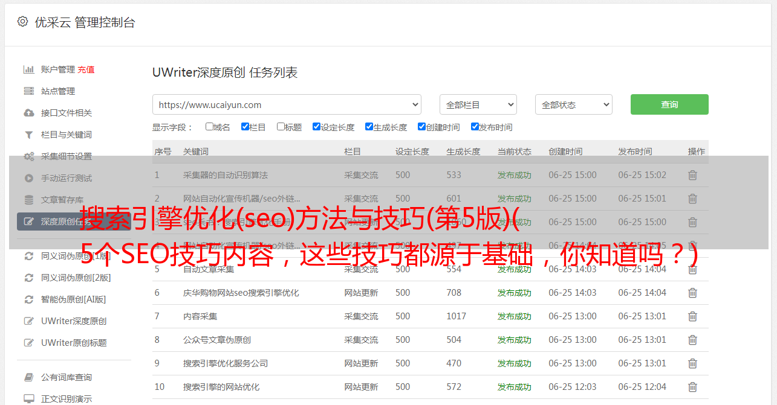
Task: Open the 全部栏目 dropdown
Action: (x=478, y=104)
